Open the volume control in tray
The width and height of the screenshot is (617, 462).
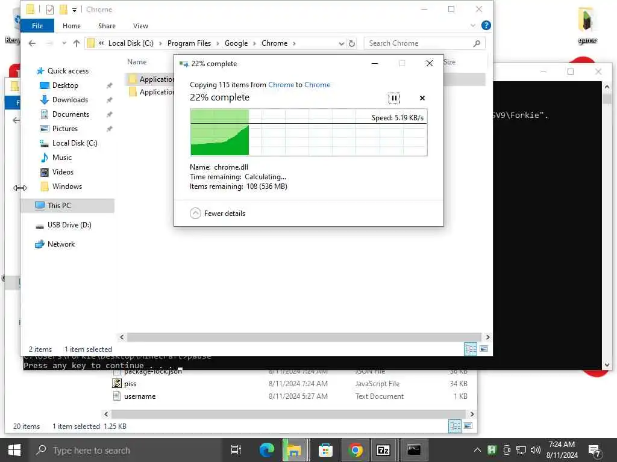pyautogui.click(x=536, y=450)
